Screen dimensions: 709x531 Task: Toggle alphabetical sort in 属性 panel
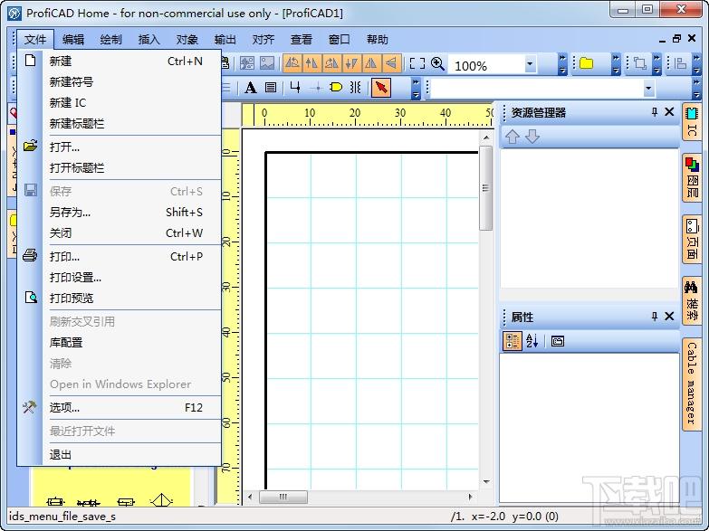[x=532, y=341]
